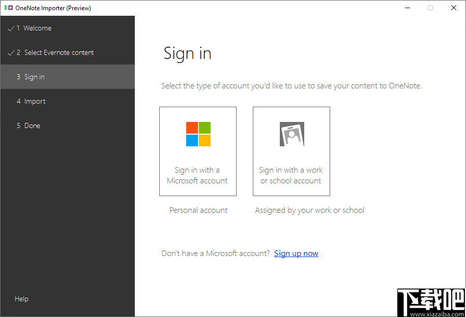Viewport: 466px width, 317px height.
Task: Select the highlighted Sign in step
Action: [x=34, y=77]
